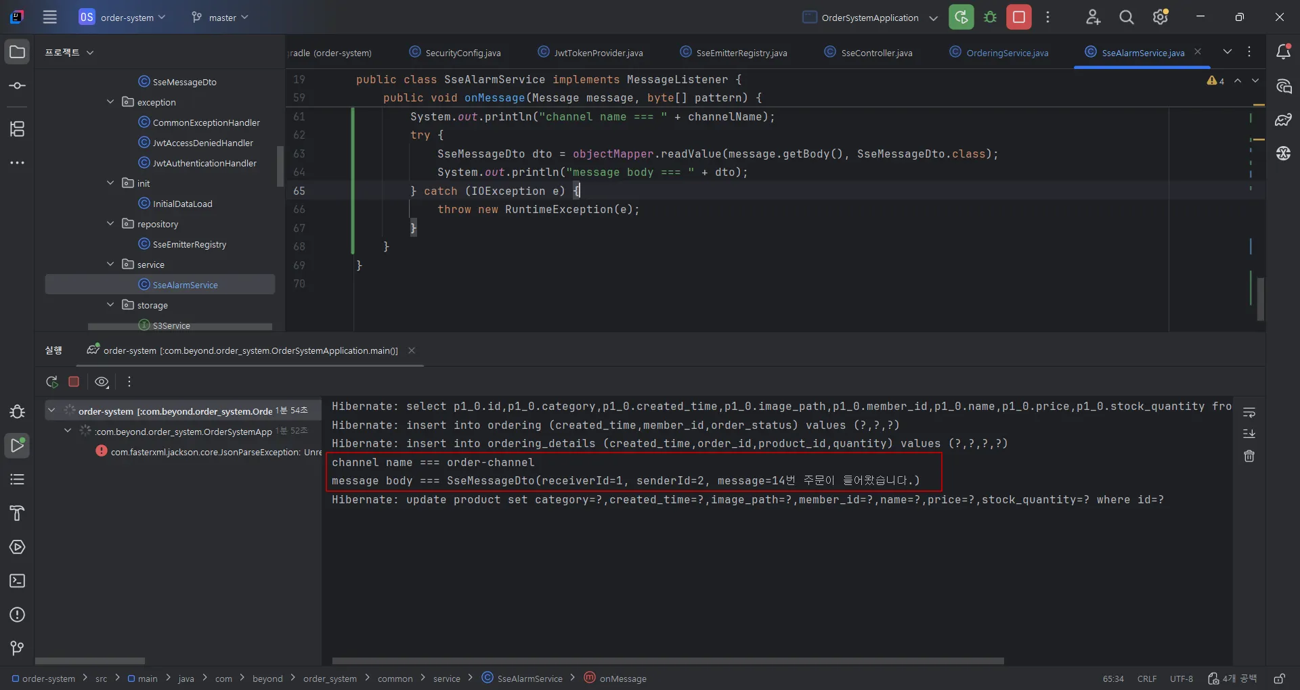The width and height of the screenshot is (1300, 690).
Task: Open Search Everywhere magnifier
Action: (x=1127, y=17)
